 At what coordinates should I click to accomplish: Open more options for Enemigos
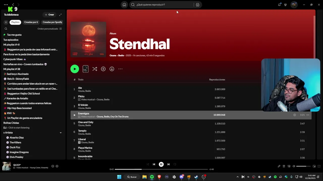tap(308, 115)
